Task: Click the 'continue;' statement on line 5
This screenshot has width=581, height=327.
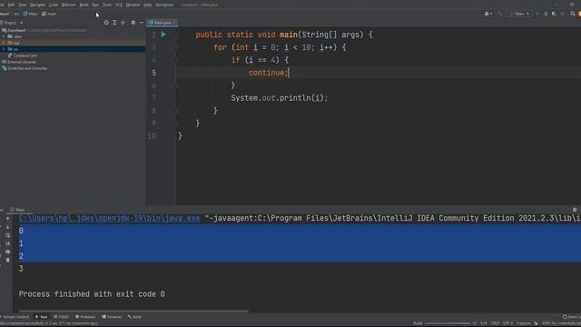Action: tap(269, 73)
